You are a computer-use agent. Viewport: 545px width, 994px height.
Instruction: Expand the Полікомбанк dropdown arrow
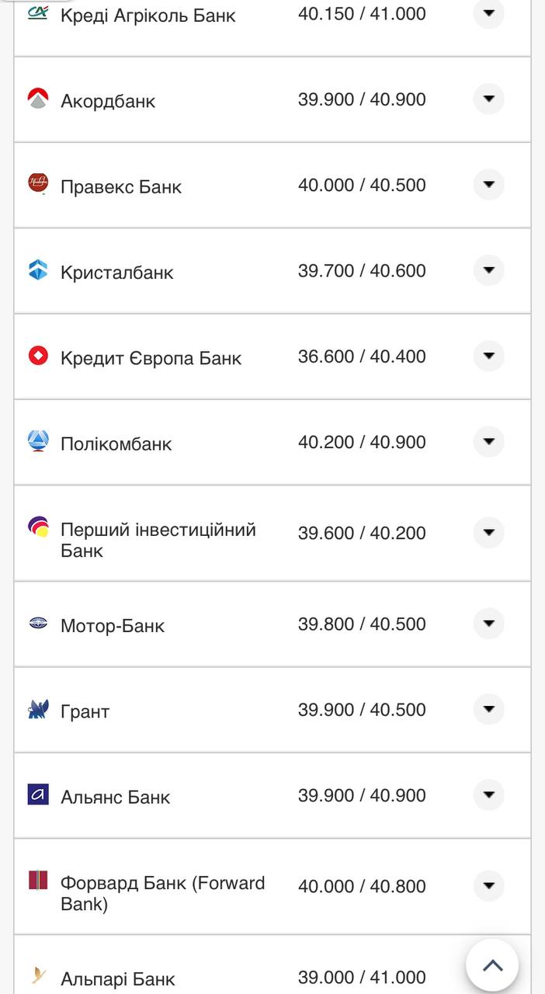tap(488, 442)
